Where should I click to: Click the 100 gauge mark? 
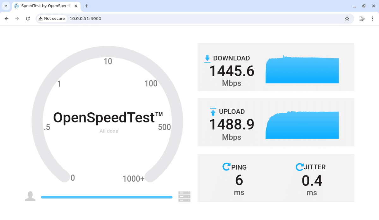pos(151,83)
